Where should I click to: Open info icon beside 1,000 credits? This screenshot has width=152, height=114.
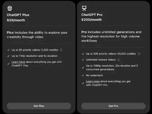click(x=61, y=50)
